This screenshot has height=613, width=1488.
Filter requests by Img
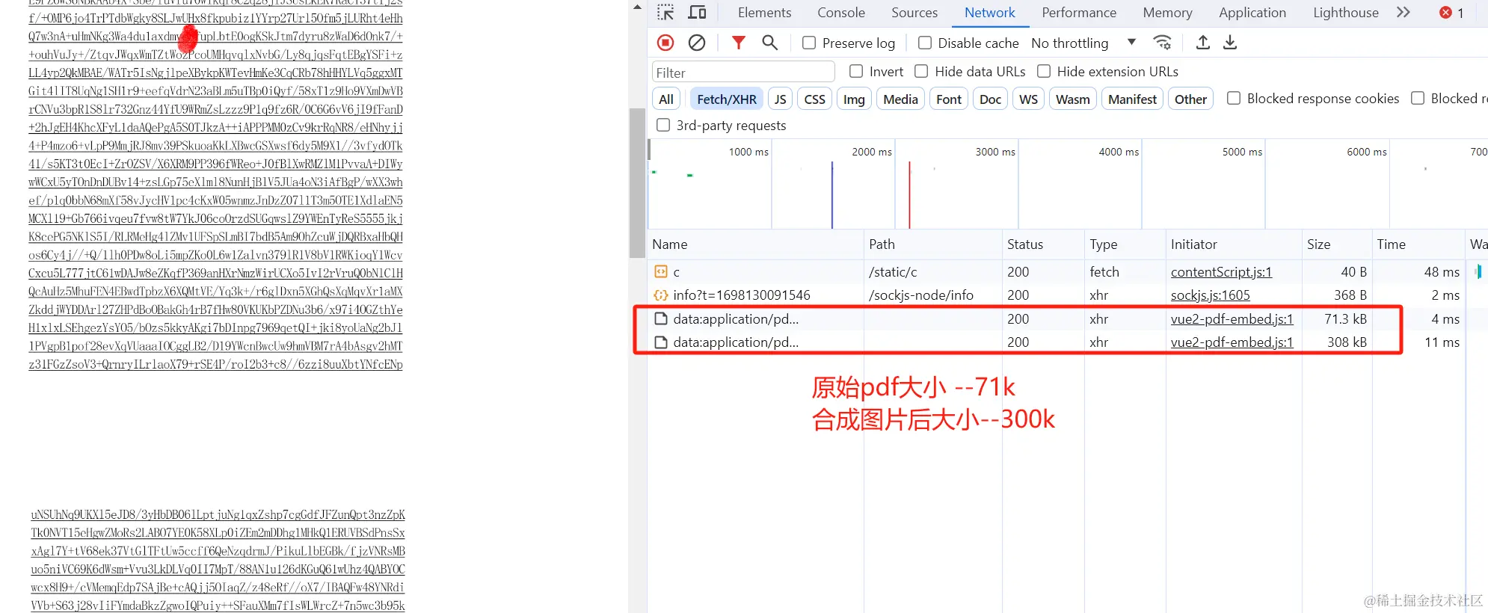click(854, 99)
